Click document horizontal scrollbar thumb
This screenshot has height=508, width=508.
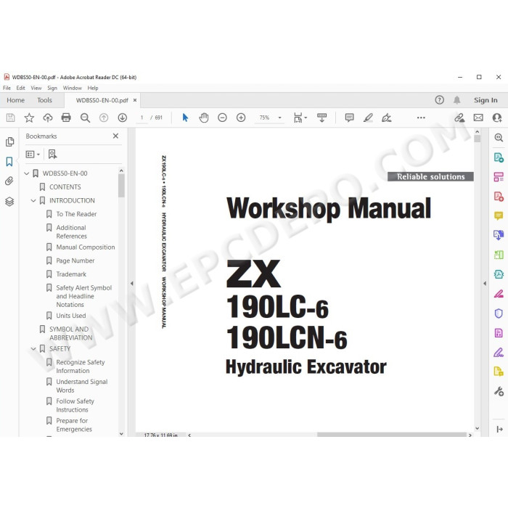391,435
